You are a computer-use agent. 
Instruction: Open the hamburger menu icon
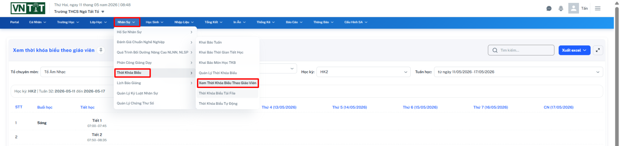pos(598,8)
